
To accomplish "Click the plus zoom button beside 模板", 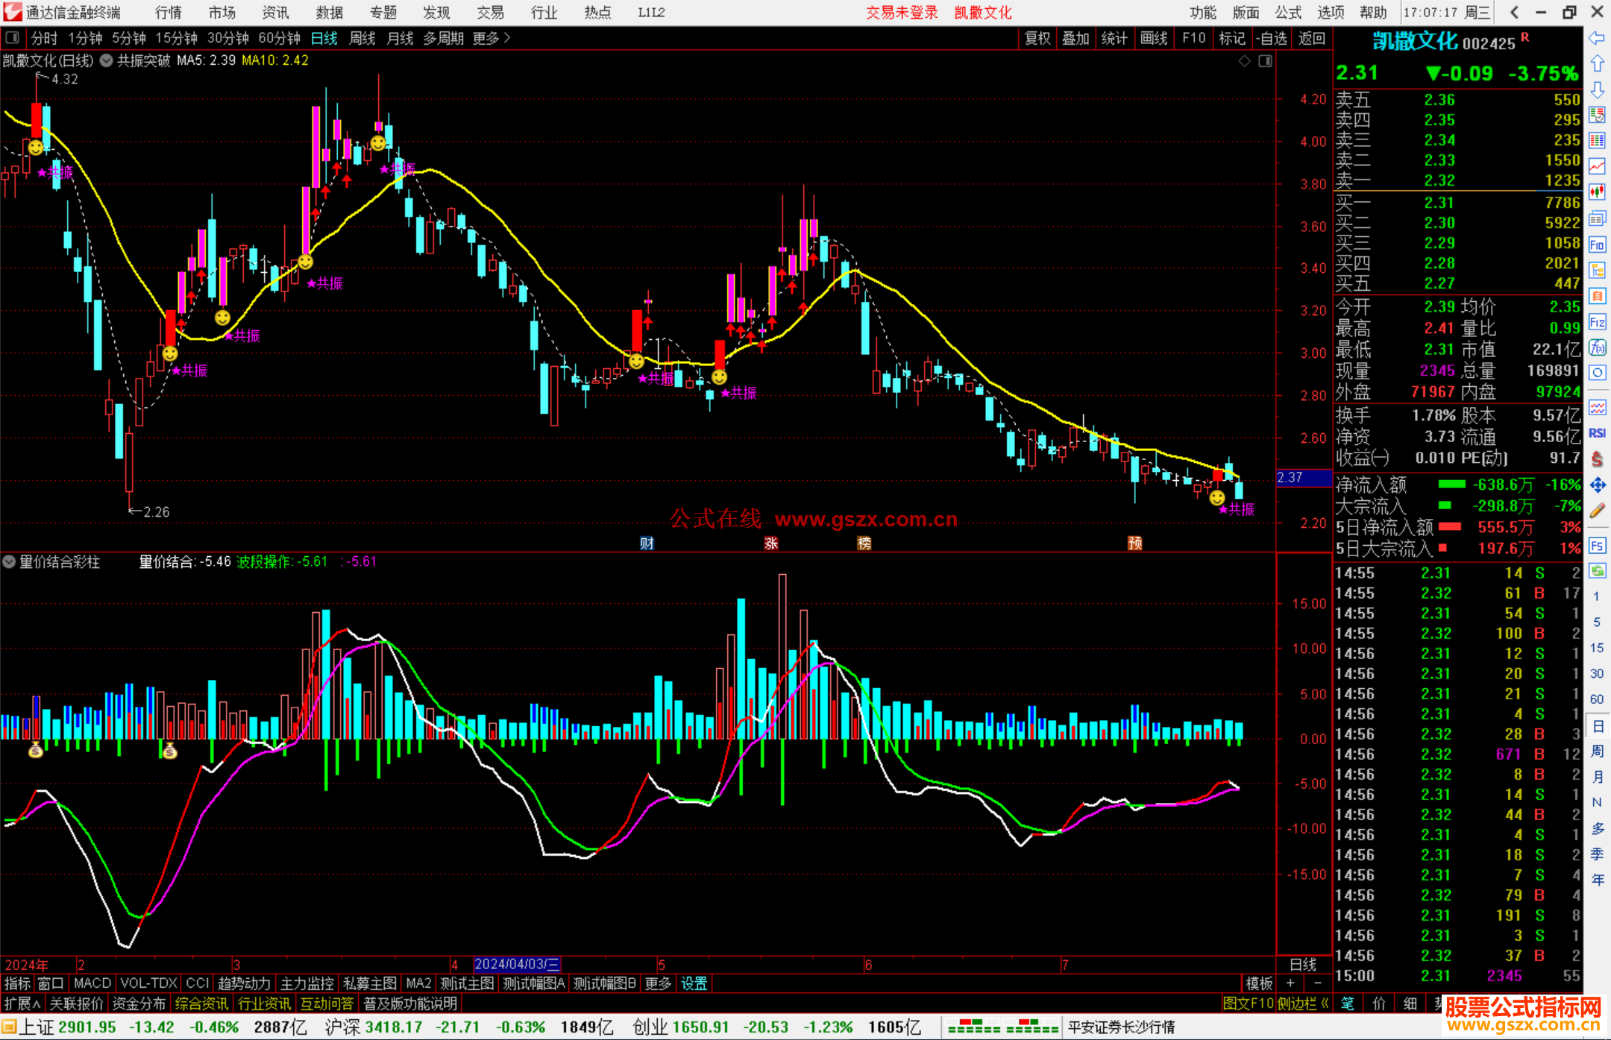I will pos(1290,983).
